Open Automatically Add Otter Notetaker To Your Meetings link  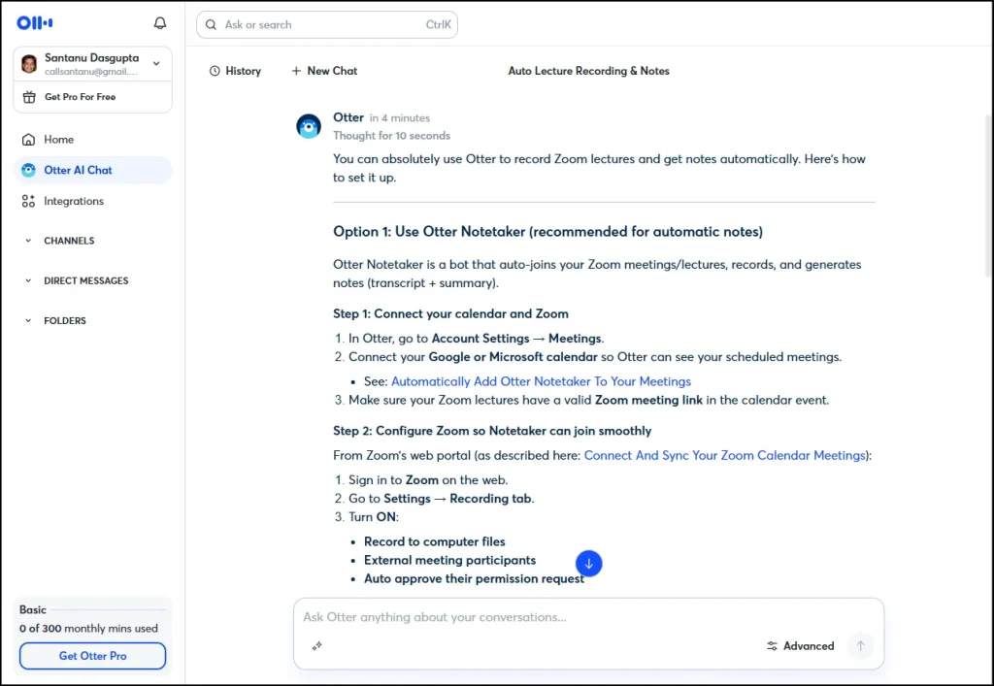541,381
